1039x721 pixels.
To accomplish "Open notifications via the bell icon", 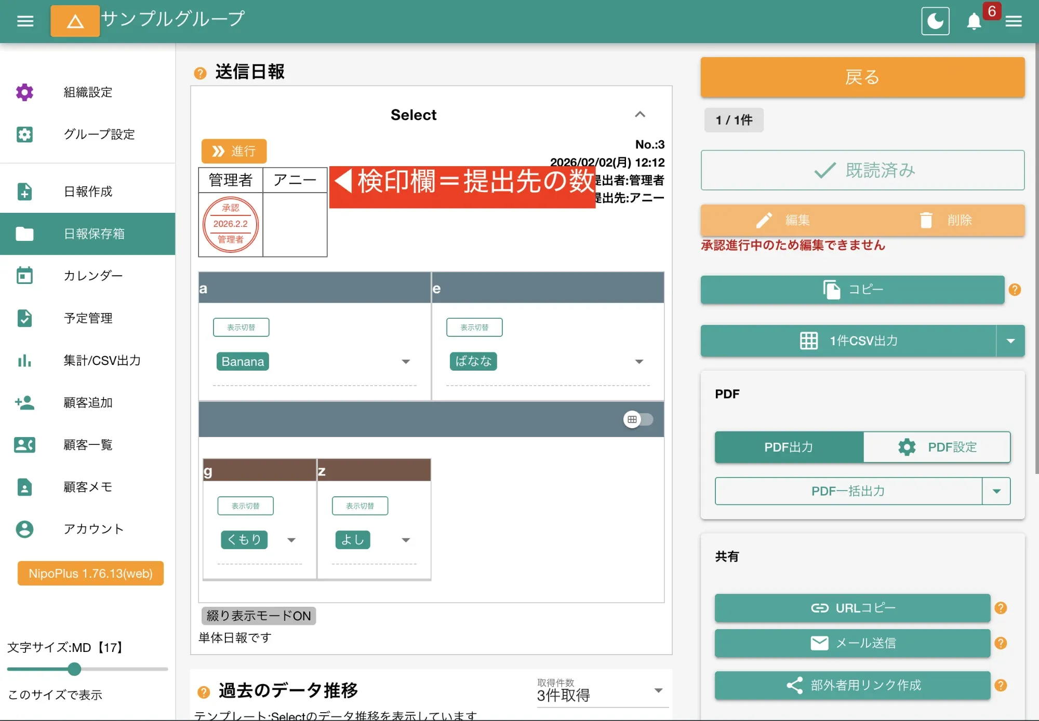I will pyautogui.click(x=974, y=21).
